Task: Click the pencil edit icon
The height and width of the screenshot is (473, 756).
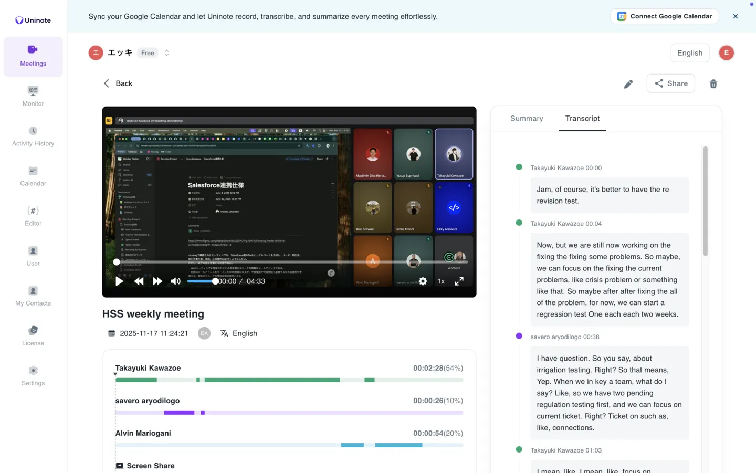Action: click(x=628, y=84)
